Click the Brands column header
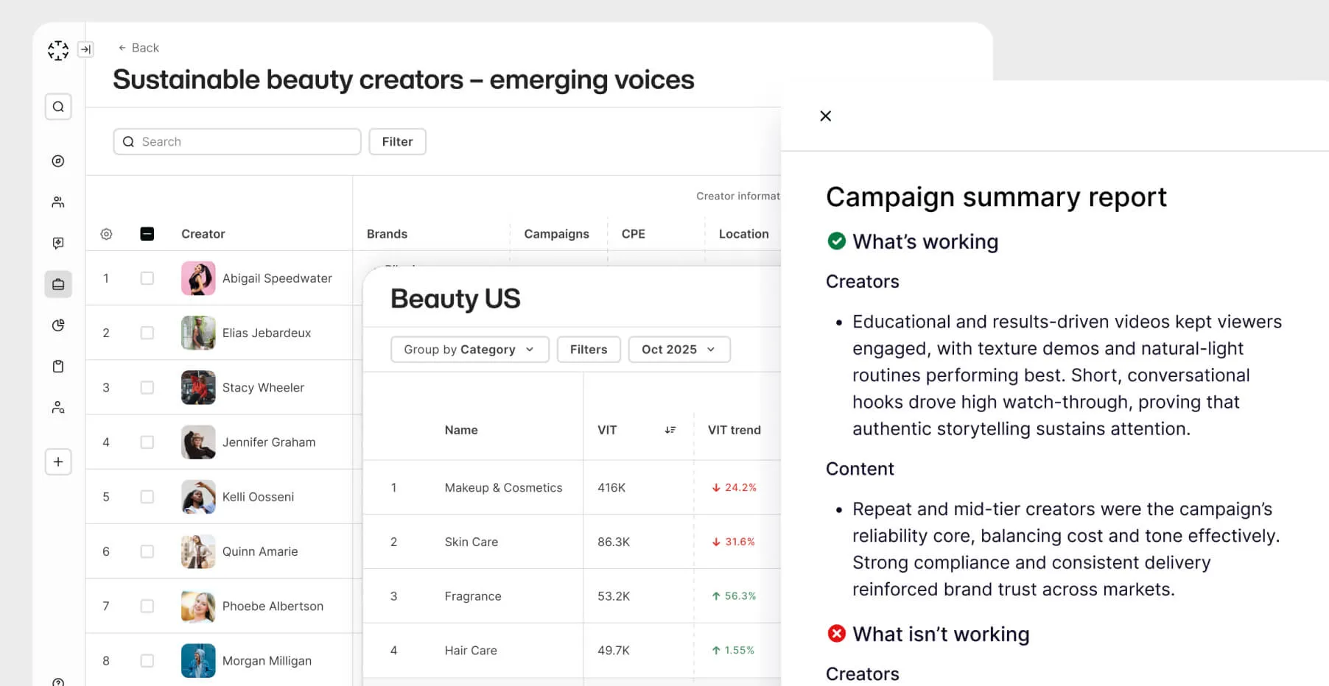This screenshot has height=686, width=1329. click(x=387, y=234)
